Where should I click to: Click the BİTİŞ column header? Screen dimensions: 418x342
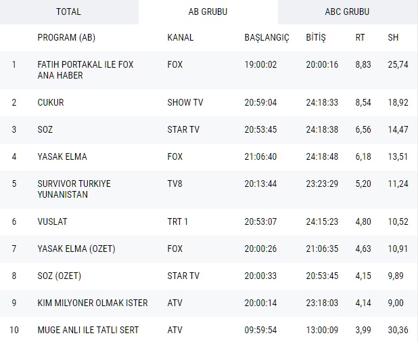pyautogui.click(x=316, y=37)
